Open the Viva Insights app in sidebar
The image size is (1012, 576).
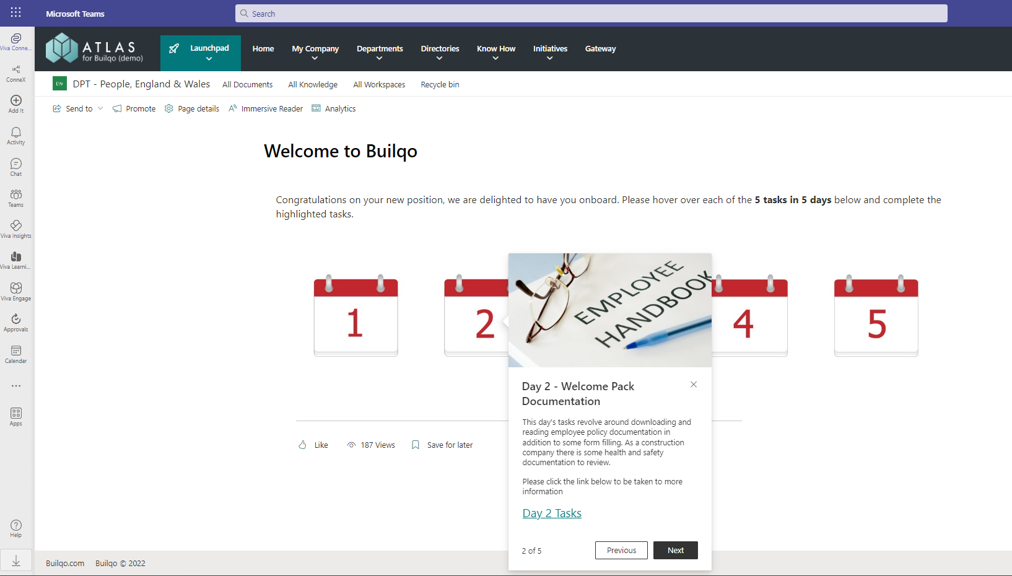[x=16, y=228]
